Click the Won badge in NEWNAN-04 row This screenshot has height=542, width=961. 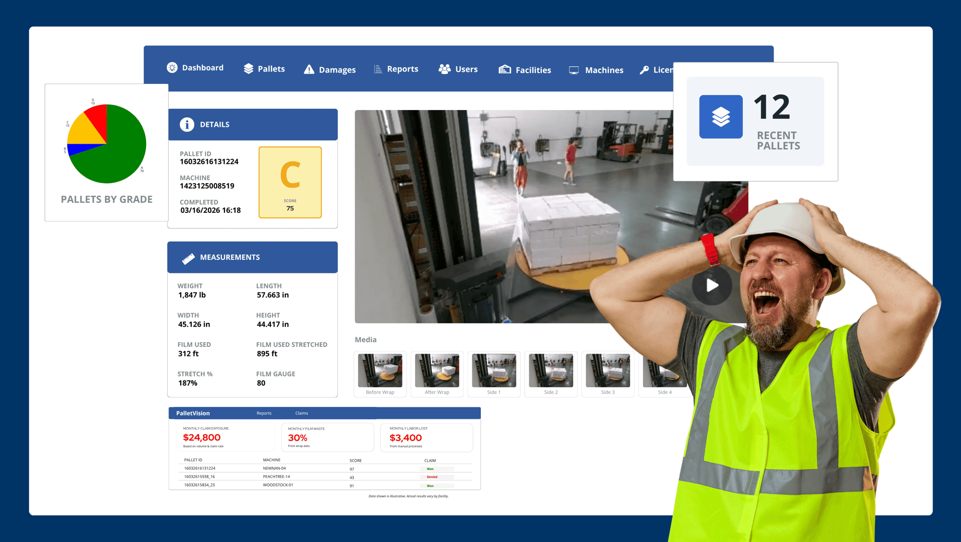coord(437,469)
